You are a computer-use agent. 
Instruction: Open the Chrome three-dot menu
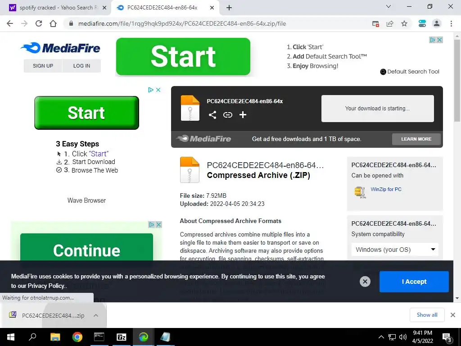point(451,23)
